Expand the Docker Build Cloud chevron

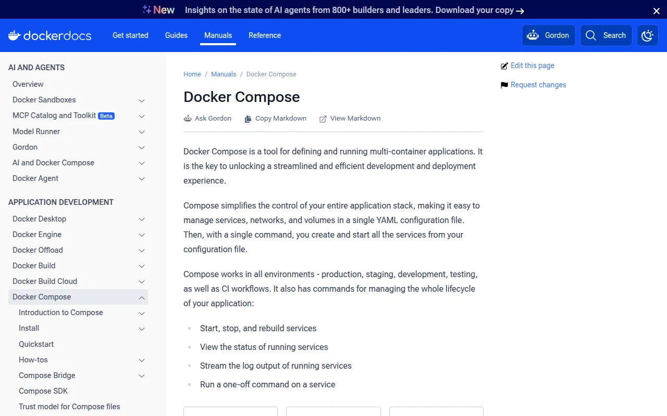[142, 282]
